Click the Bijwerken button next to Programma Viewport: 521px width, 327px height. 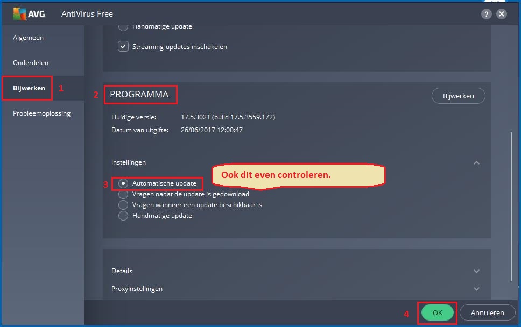(x=458, y=96)
